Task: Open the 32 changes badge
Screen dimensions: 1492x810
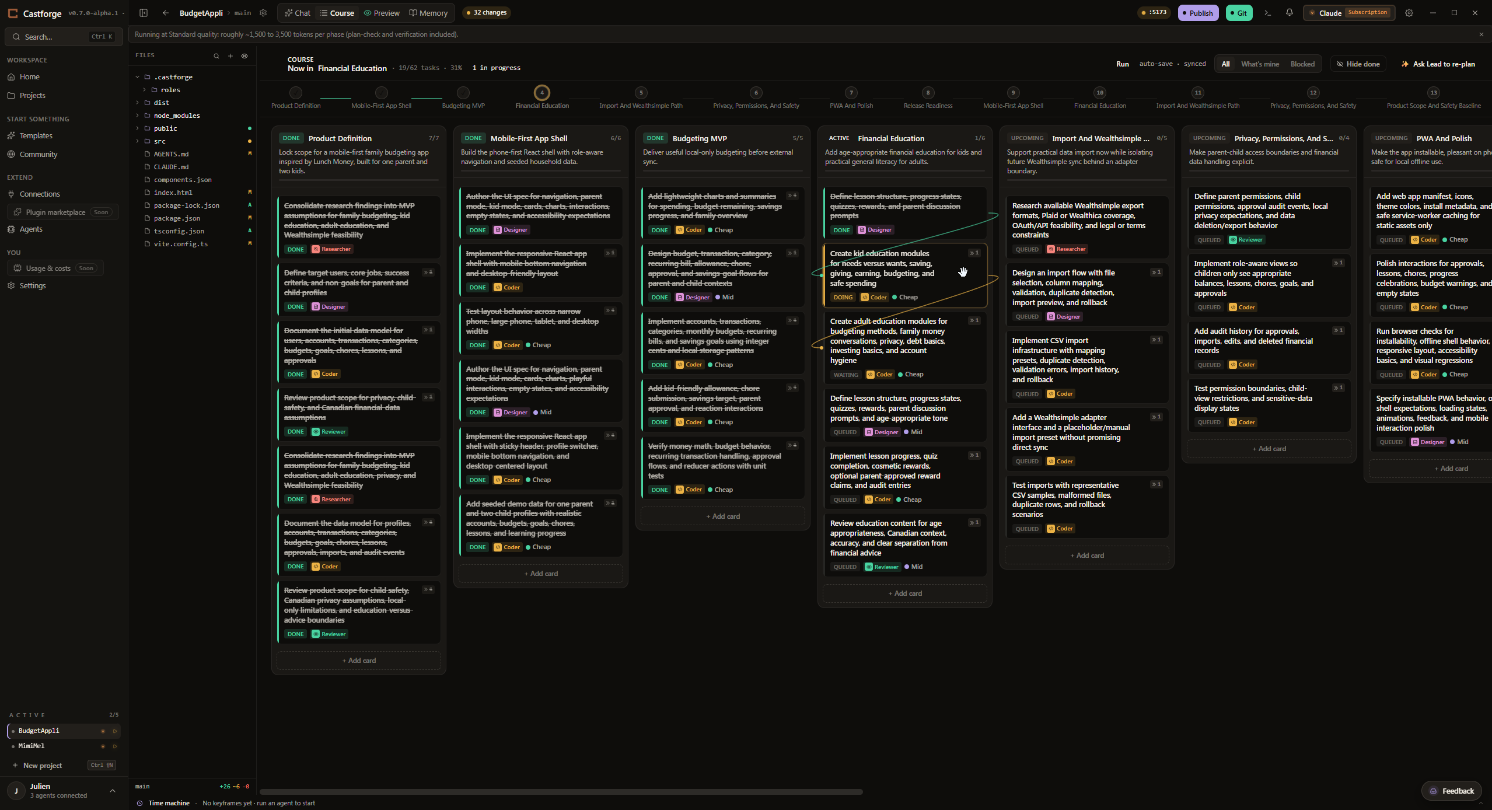Action: 487,12
